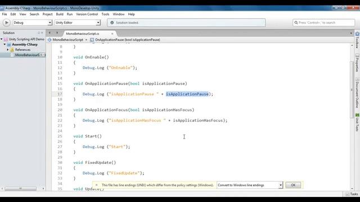Navigate back with the left arrow
Viewport: 360px width, 202px height.
point(49,33)
